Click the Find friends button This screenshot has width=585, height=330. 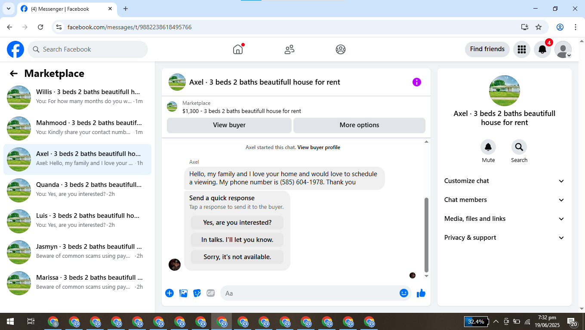(x=487, y=49)
